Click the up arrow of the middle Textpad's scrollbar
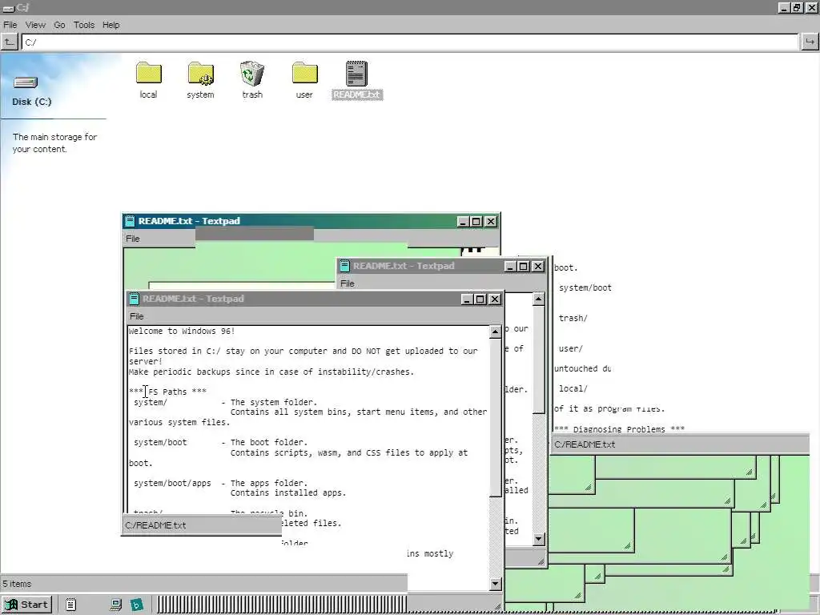Viewport: 820px width, 615px height. 539,299
